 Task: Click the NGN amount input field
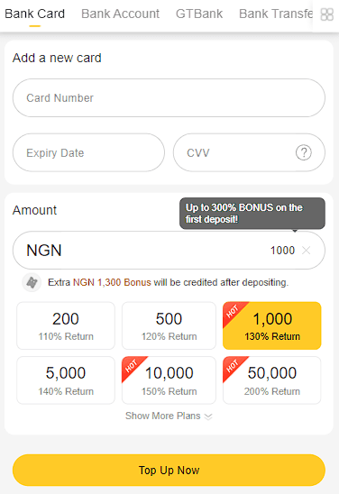[169, 251]
